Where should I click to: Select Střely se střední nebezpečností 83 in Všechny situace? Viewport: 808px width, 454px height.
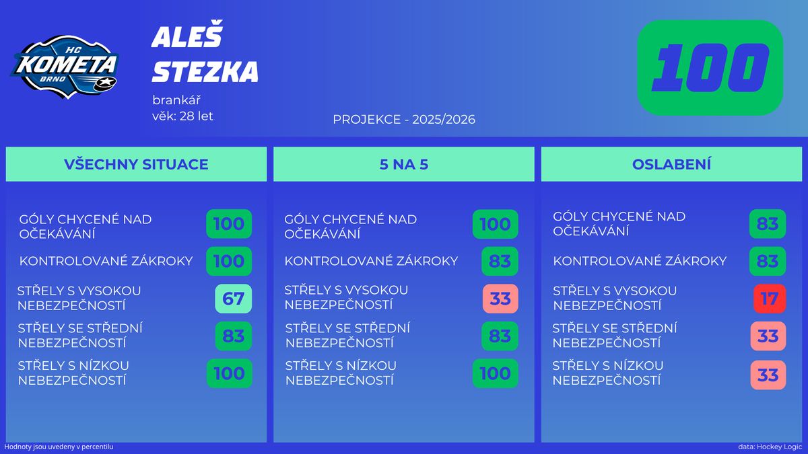233,336
